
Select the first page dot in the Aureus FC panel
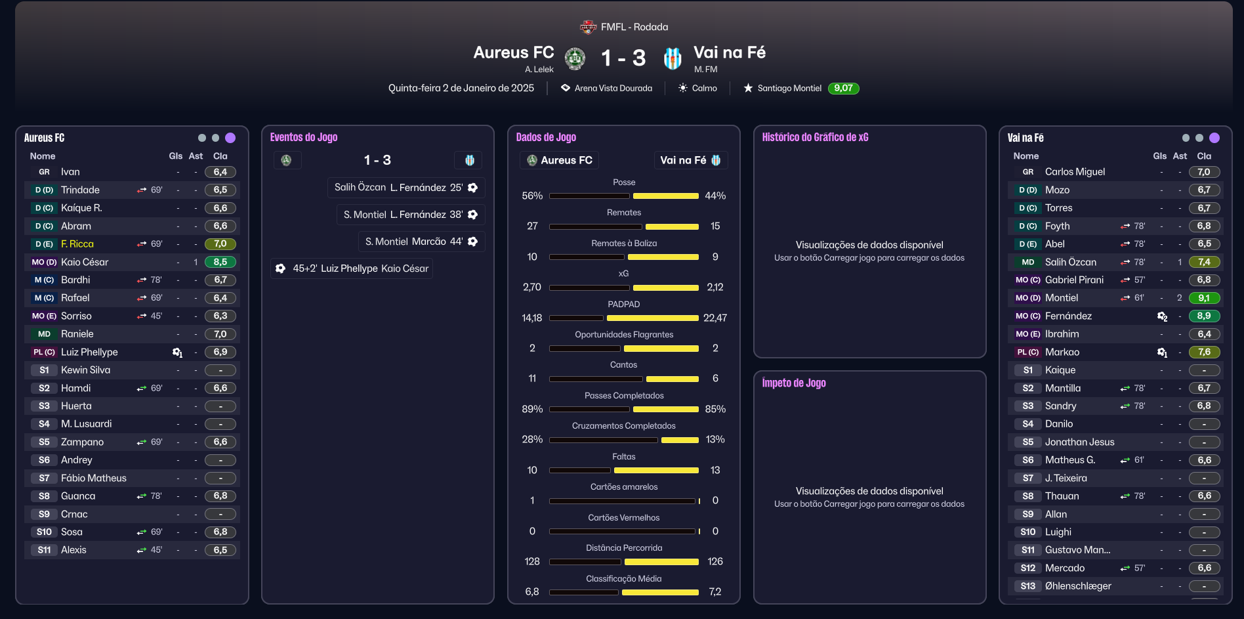(x=202, y=138)
